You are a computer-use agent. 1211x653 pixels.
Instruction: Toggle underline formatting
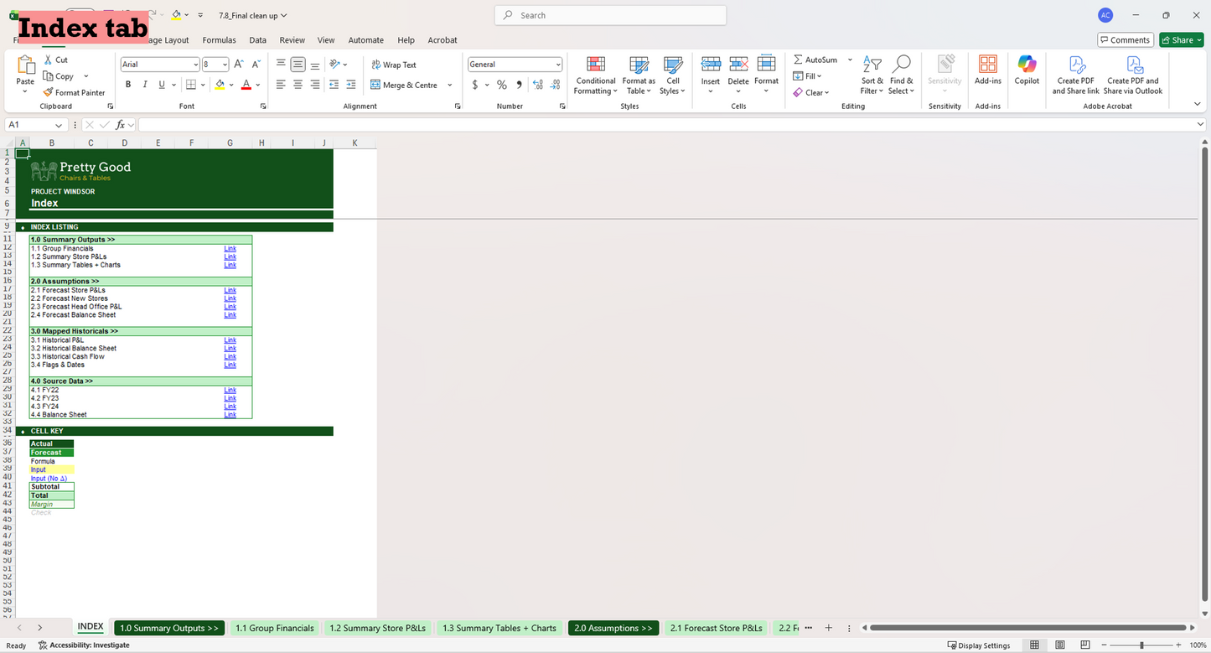click(160, 84)
